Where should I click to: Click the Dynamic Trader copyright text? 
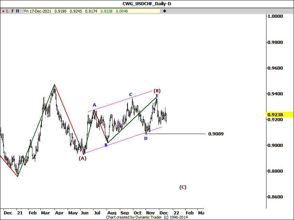tap(147, 217)
